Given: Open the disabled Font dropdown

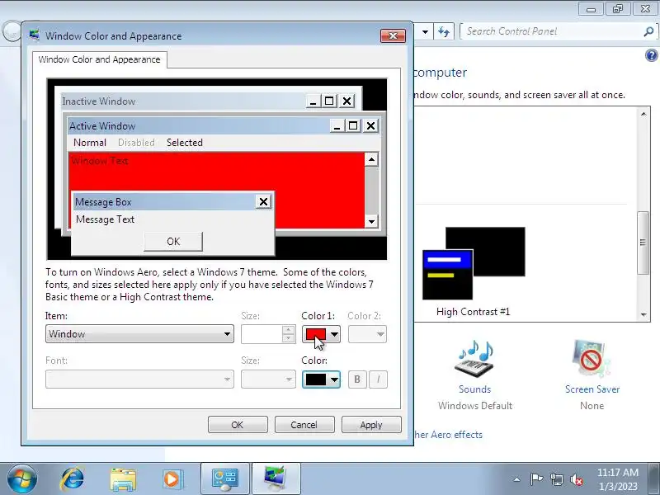Looking at the screenshot, I should pos(139,379).
